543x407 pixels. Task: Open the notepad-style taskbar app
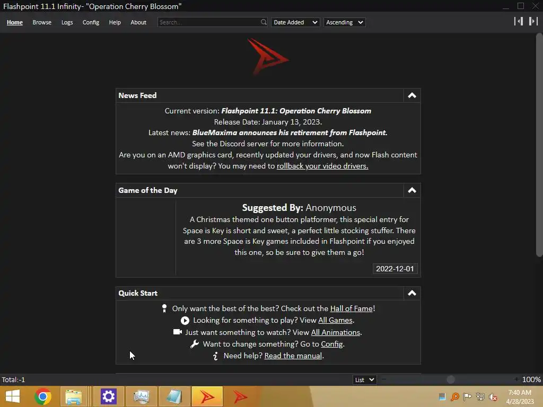click(174, 396)
